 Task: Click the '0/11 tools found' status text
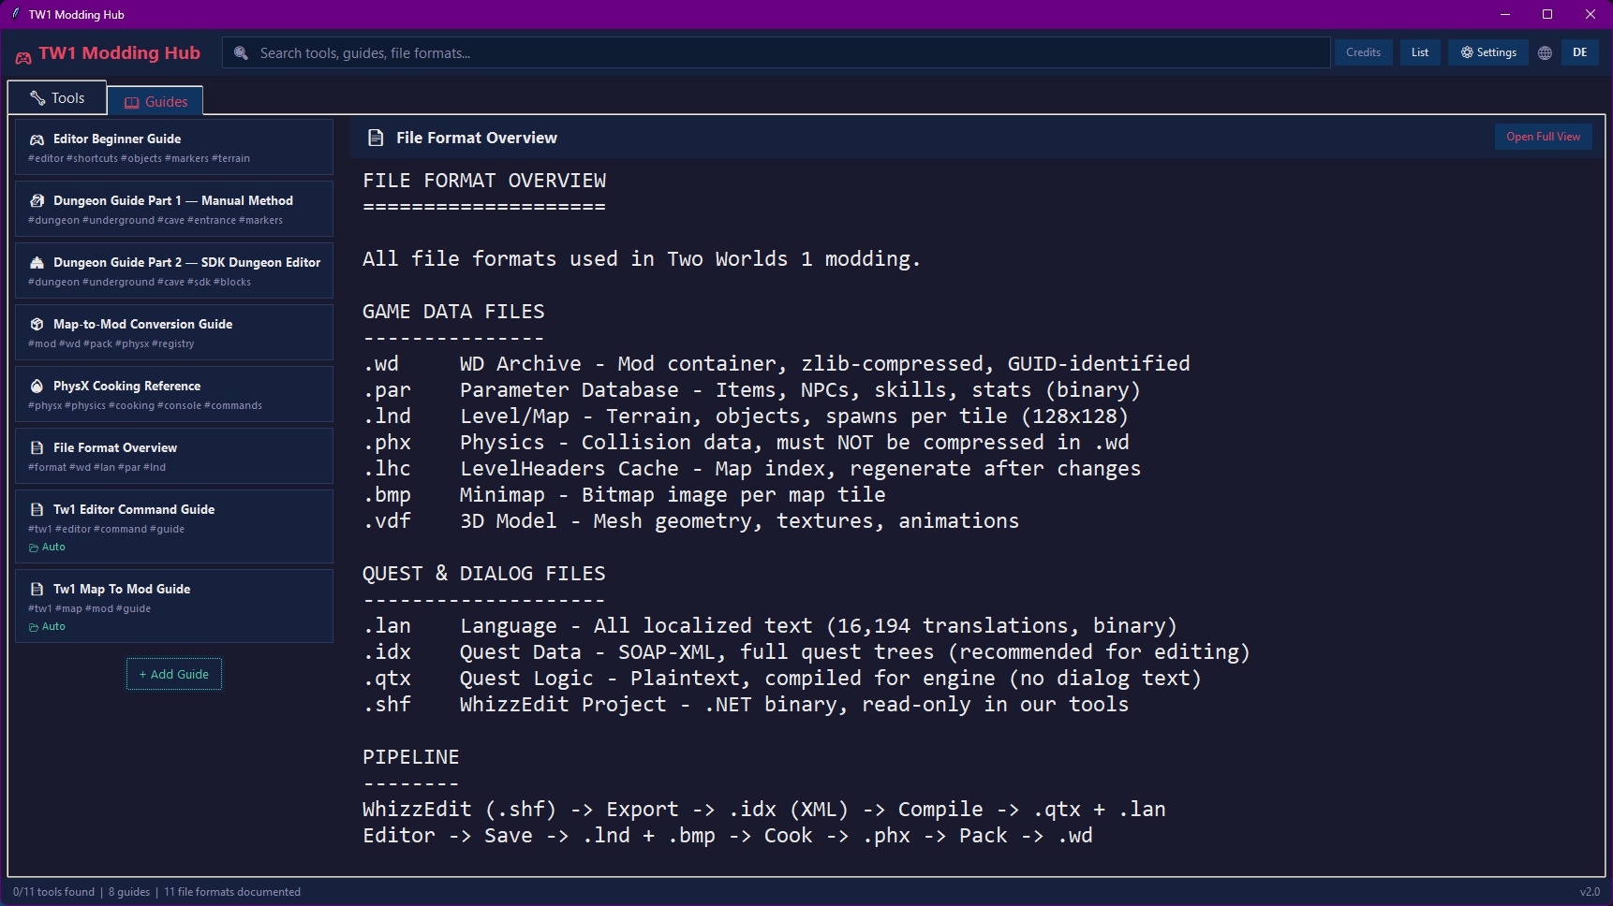pos(53,892)
